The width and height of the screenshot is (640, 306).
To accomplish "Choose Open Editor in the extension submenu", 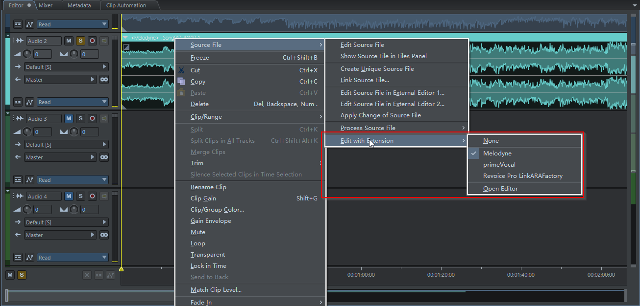I will (500, 189).
